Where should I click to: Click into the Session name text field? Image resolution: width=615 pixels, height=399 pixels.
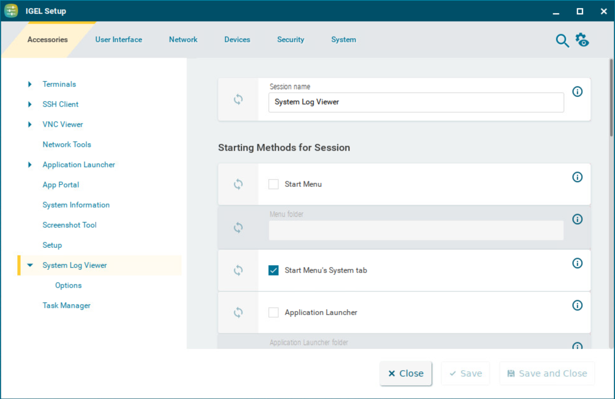pyautogui.click(x=415, y=102)
